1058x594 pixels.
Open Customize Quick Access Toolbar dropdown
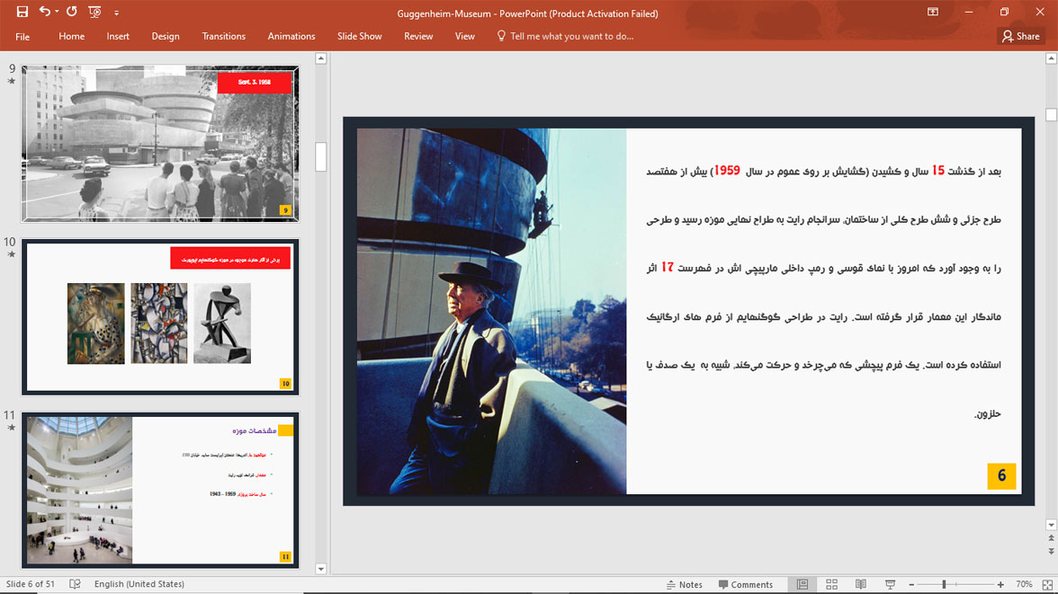coord(116,13)
